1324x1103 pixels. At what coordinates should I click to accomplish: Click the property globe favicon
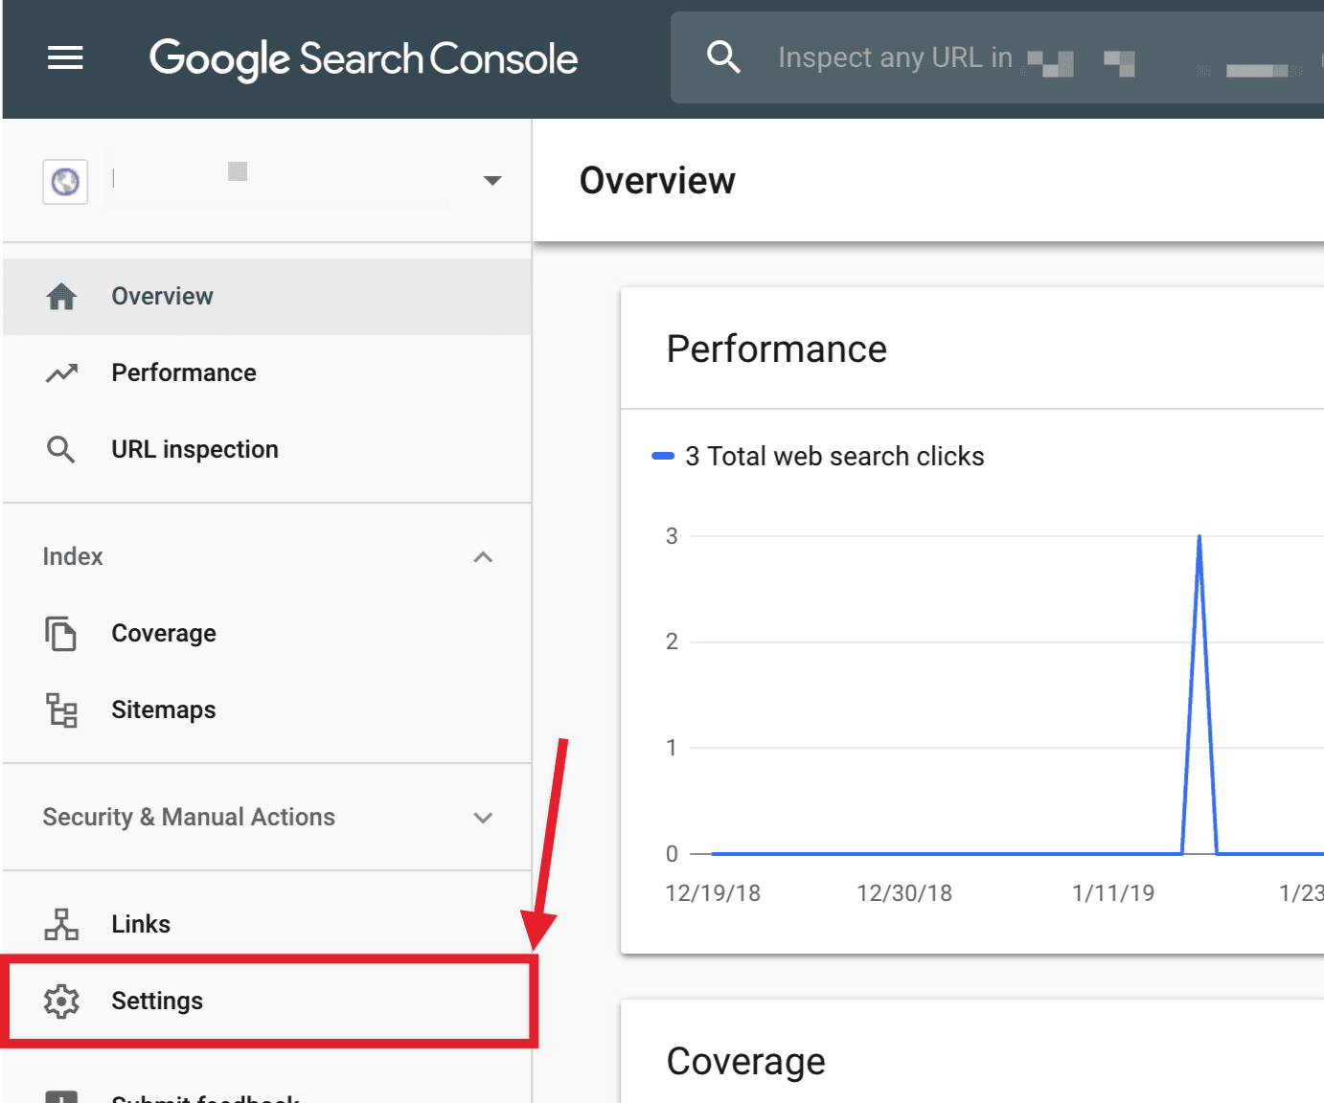pyautogui.click(x=65, y=181)
